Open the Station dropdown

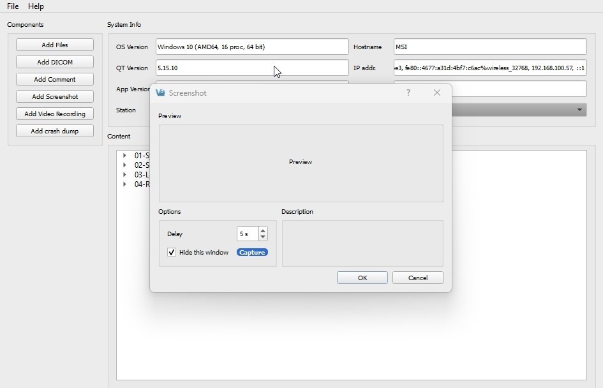click(579, 110)
